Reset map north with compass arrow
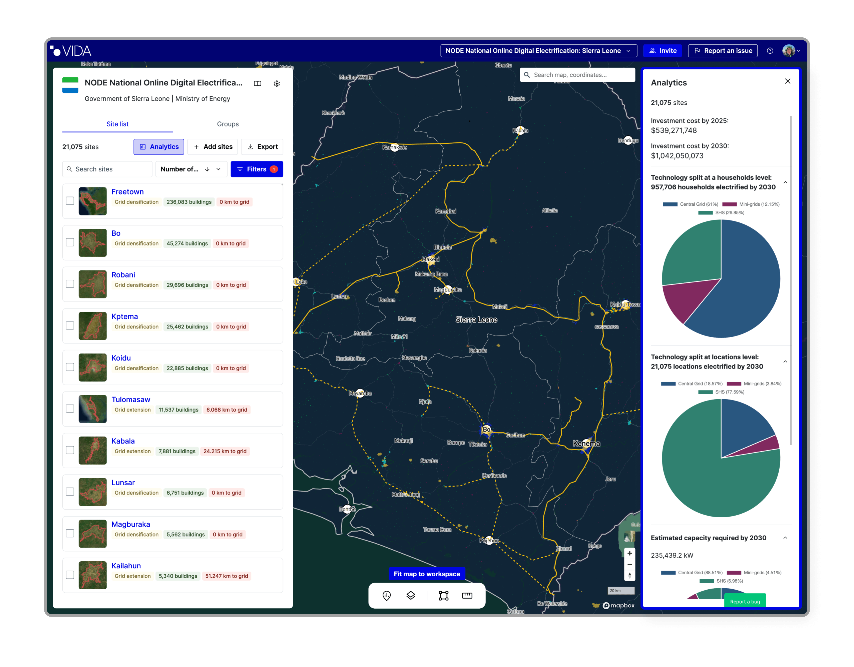This screenshot has height=667, width=854. [629, 575]
